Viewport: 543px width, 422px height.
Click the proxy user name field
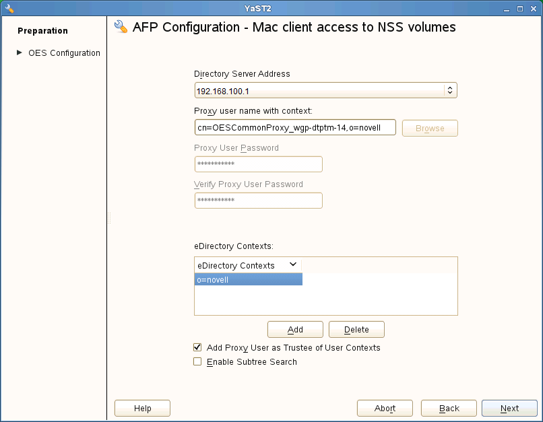295,128
